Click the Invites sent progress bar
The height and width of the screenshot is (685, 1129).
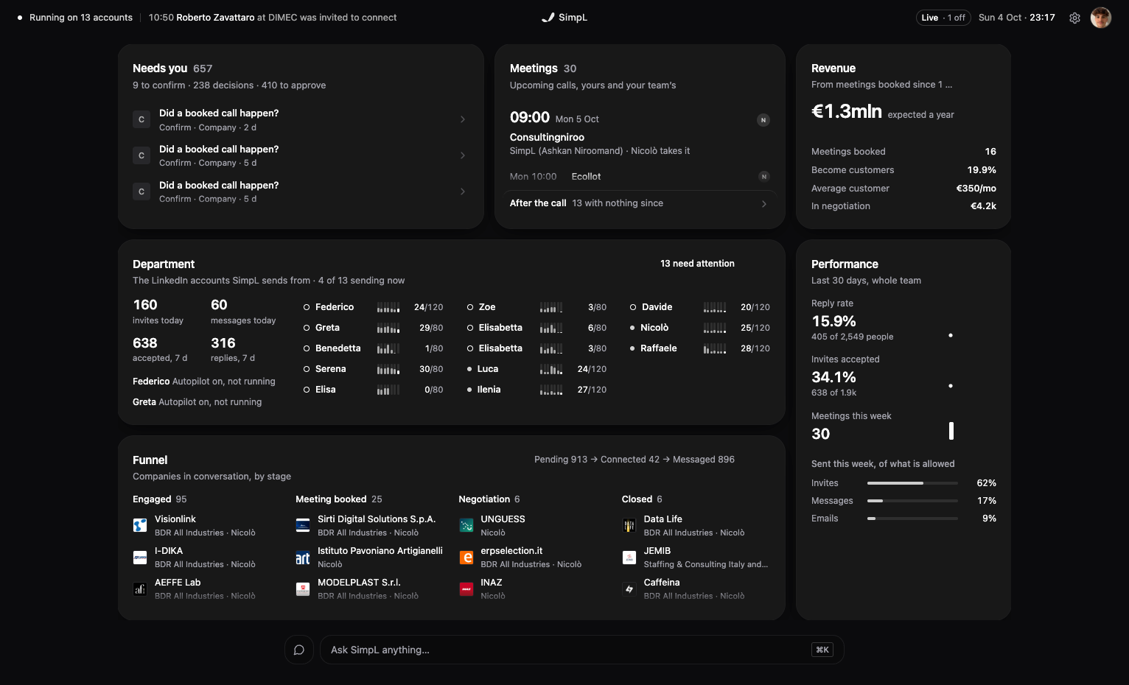[x=912, y=483]
